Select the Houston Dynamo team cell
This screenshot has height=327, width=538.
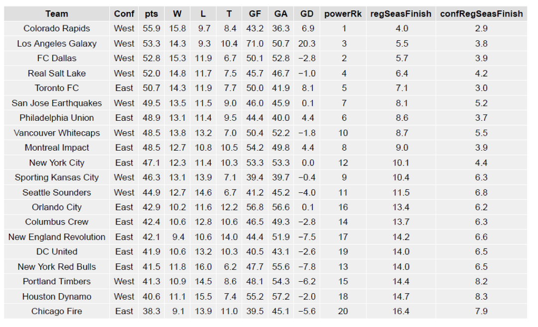pyautogui.click(x=57, y=297)
